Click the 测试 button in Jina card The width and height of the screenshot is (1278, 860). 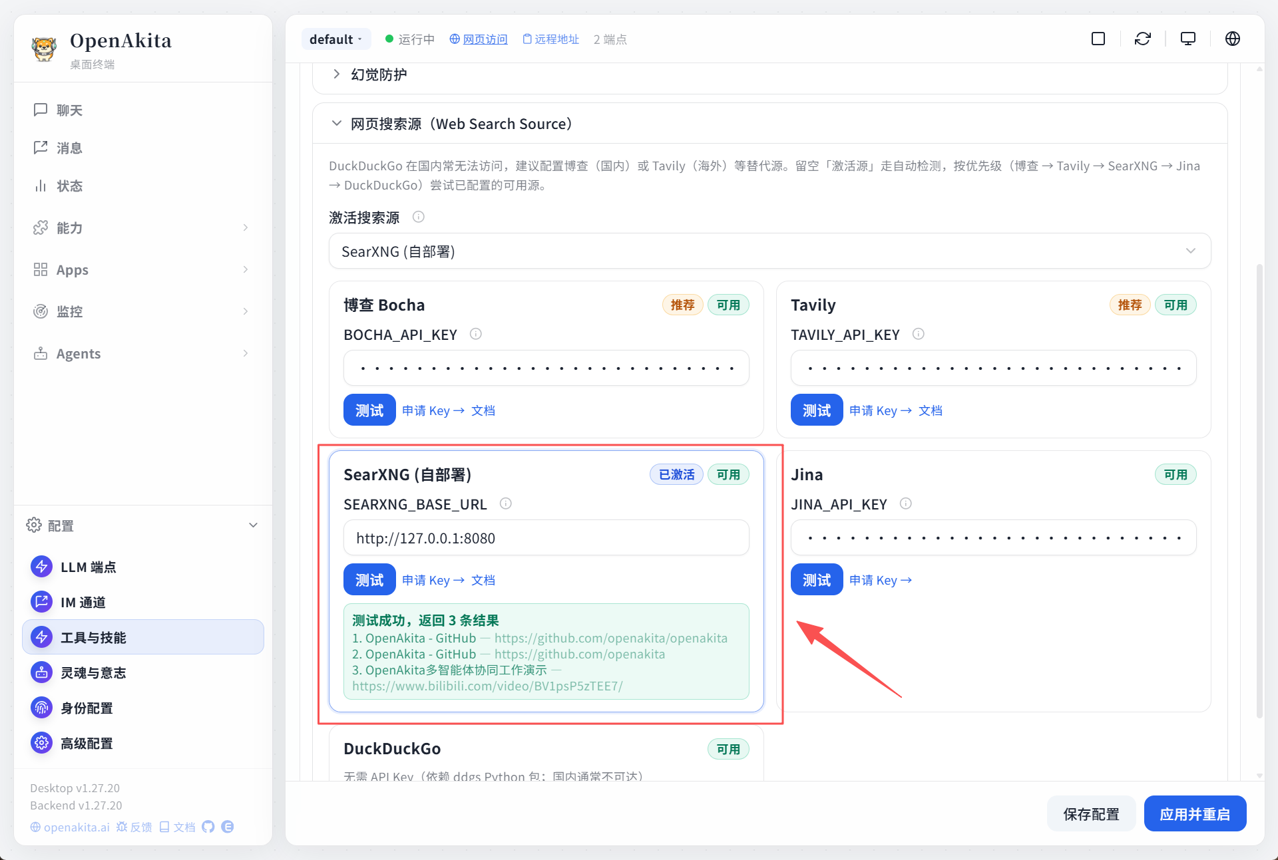pos(817,580)
